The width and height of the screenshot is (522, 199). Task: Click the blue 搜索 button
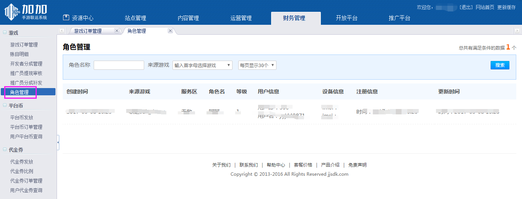pyautogui.click(x=500, y=65)
